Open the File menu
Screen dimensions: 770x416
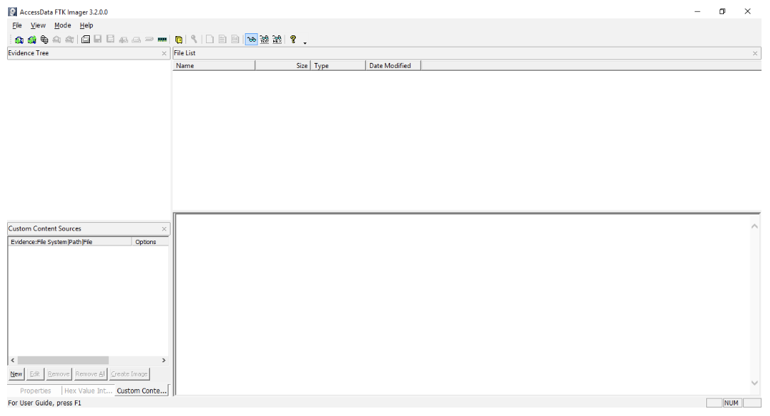(17, 25)
